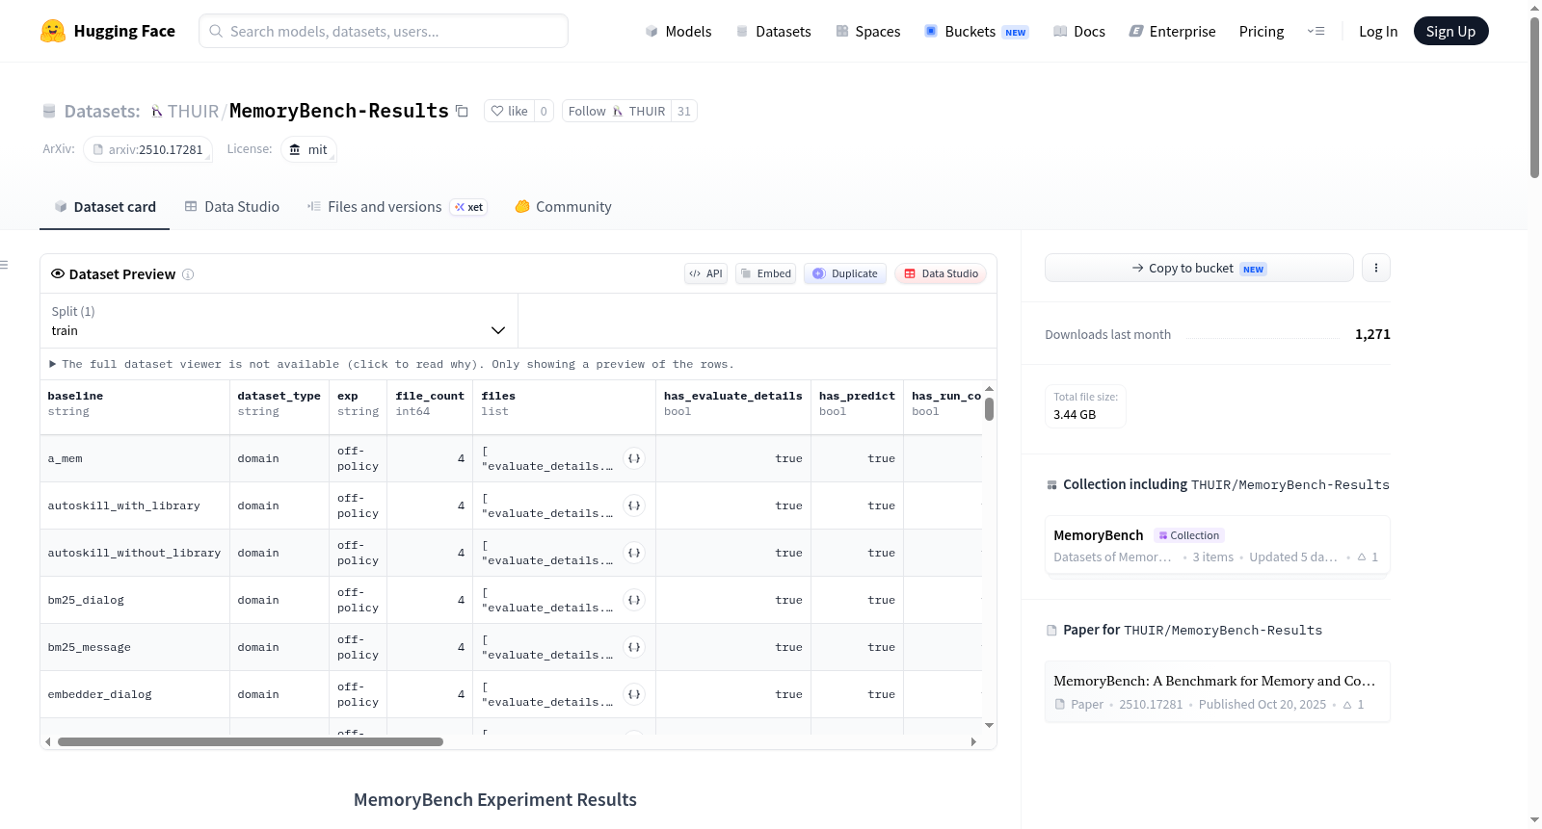Open Data Studio from the preview header
The image size is (1542, 829).
pyautogui.click(x=941, y=273)
